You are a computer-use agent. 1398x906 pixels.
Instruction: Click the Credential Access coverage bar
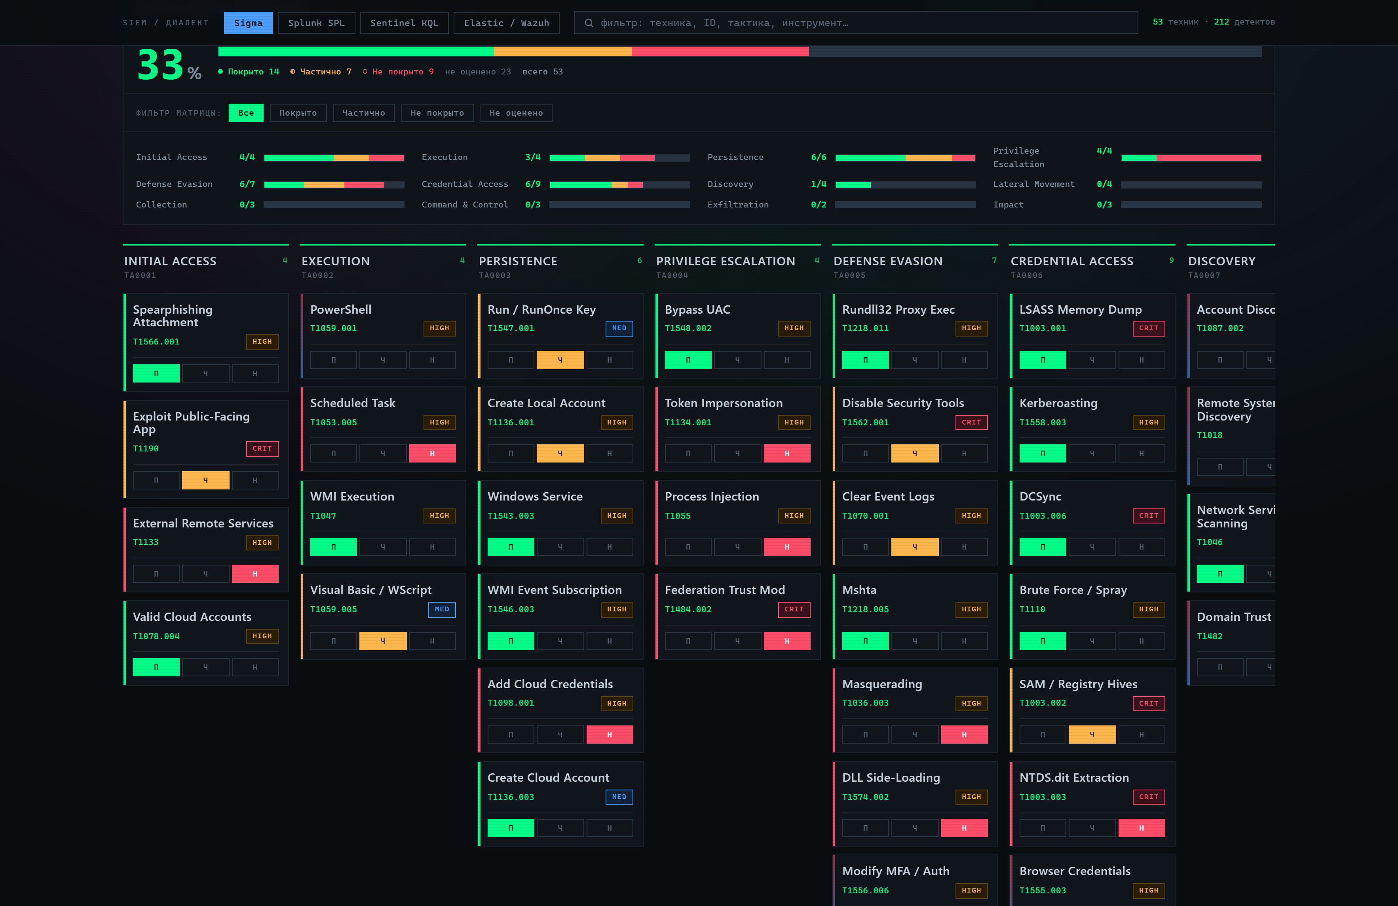620,185
